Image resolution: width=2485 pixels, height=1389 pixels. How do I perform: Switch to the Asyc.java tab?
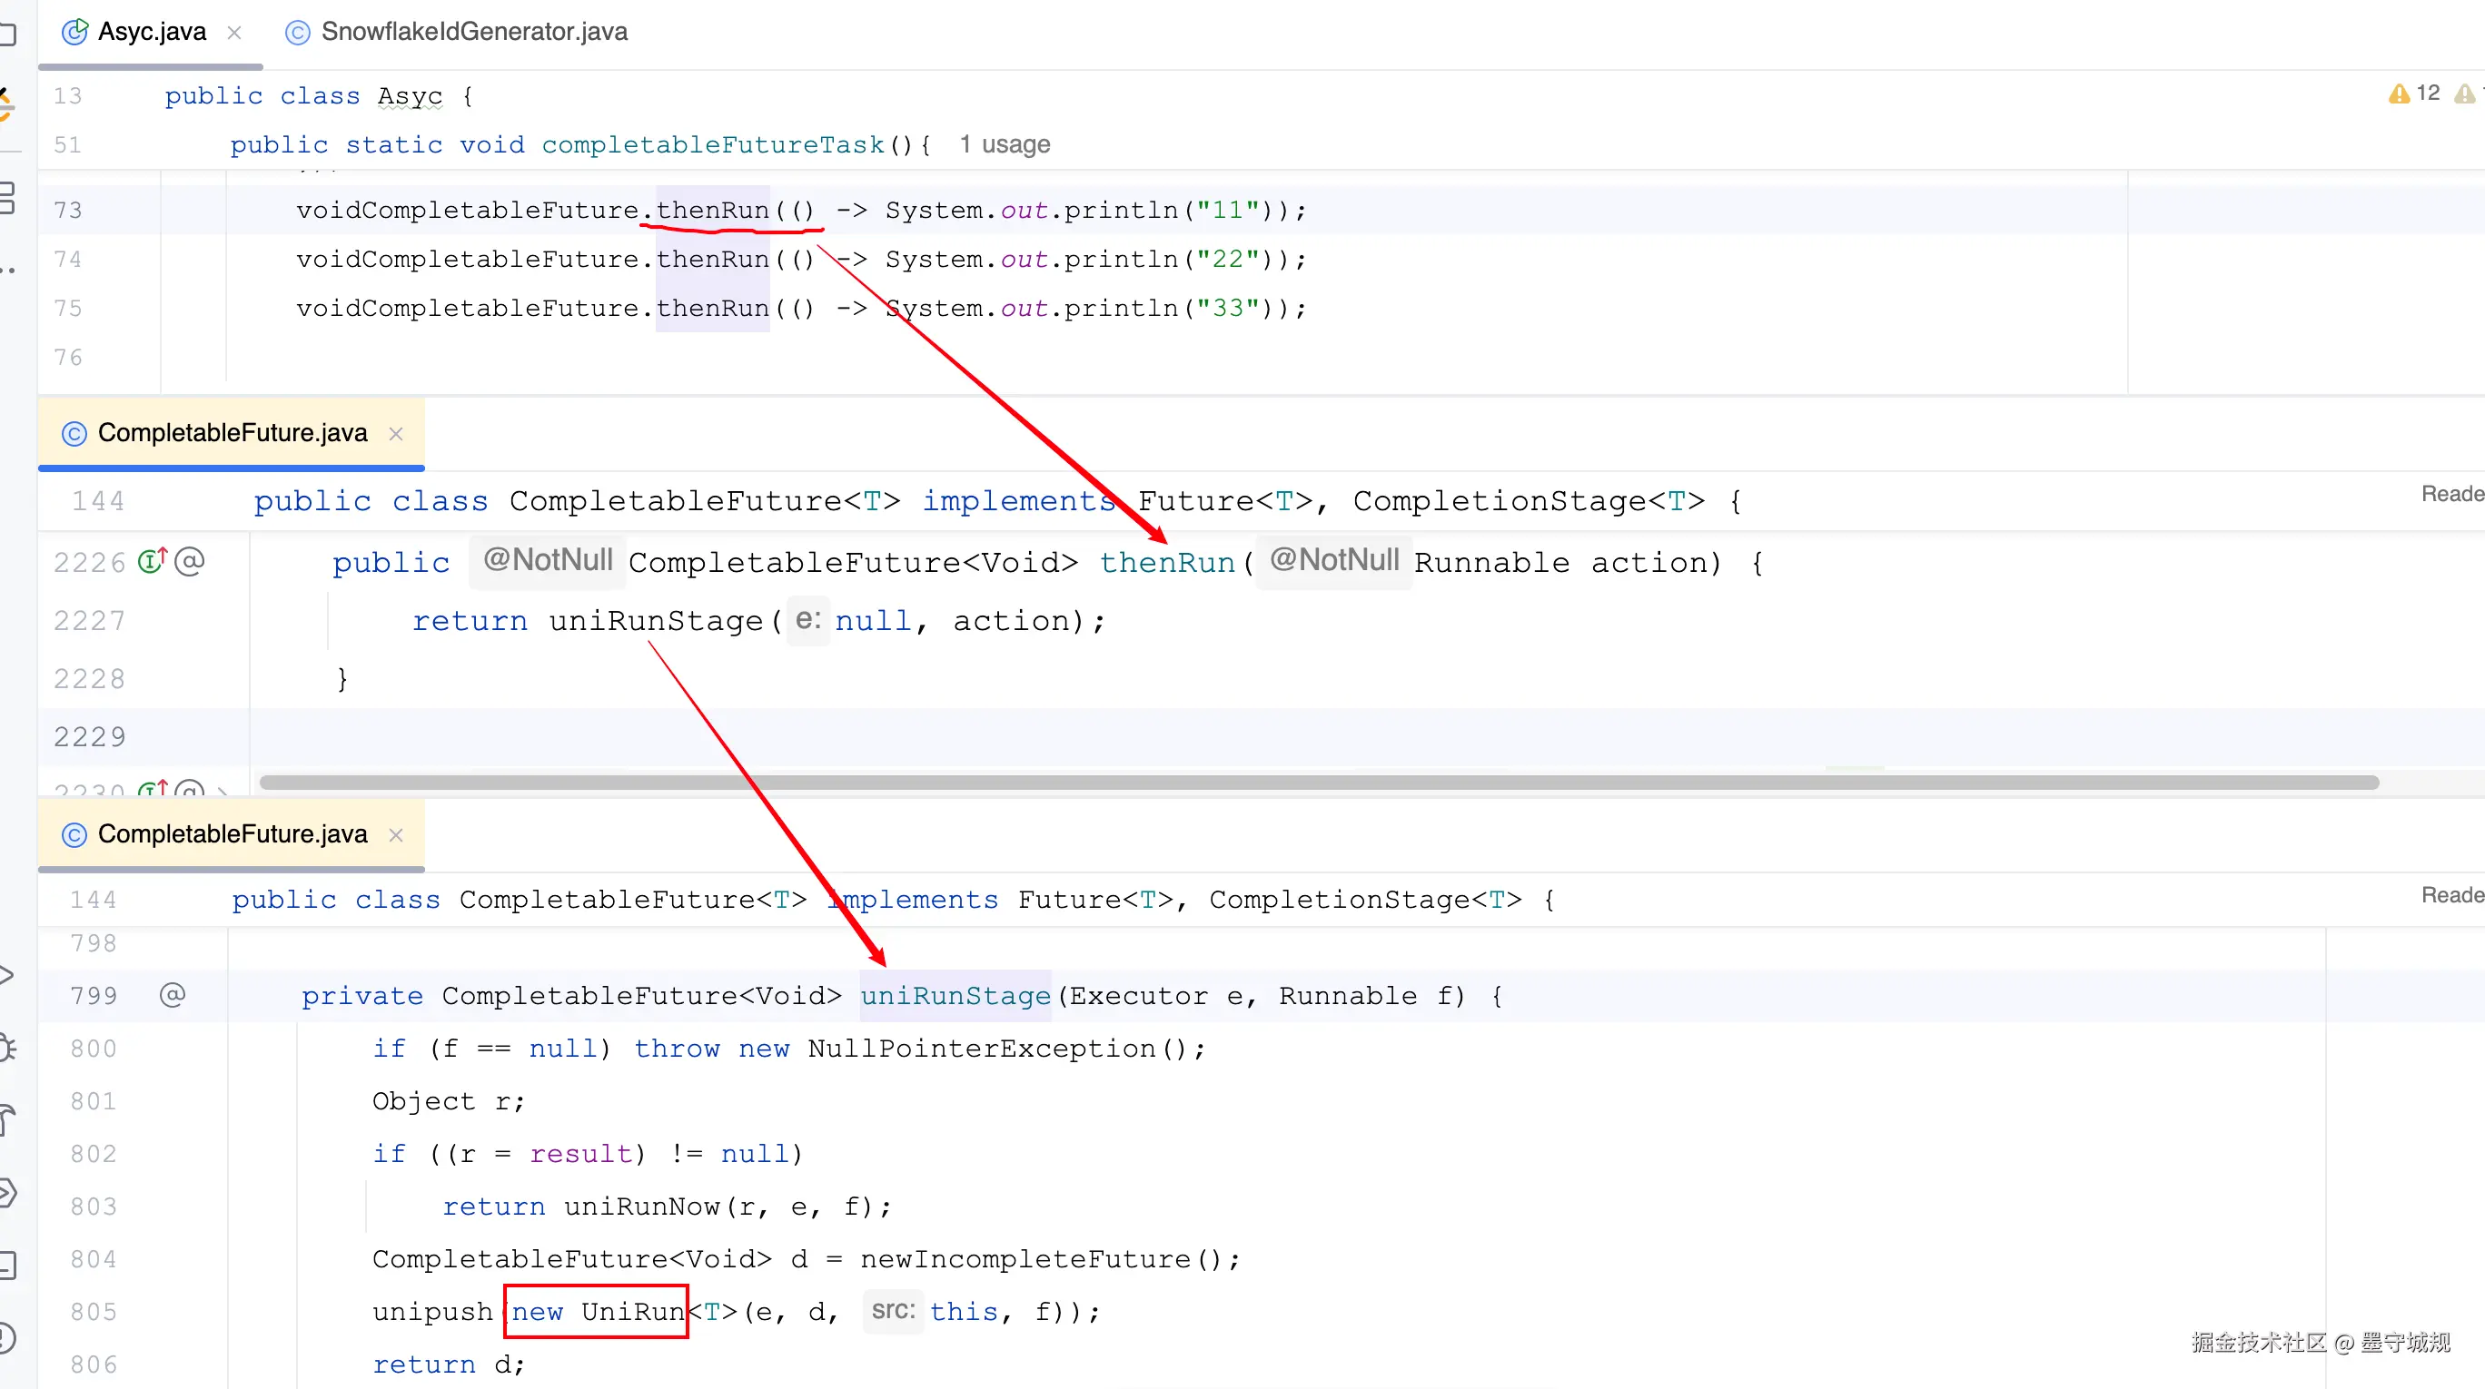[152, 32]
